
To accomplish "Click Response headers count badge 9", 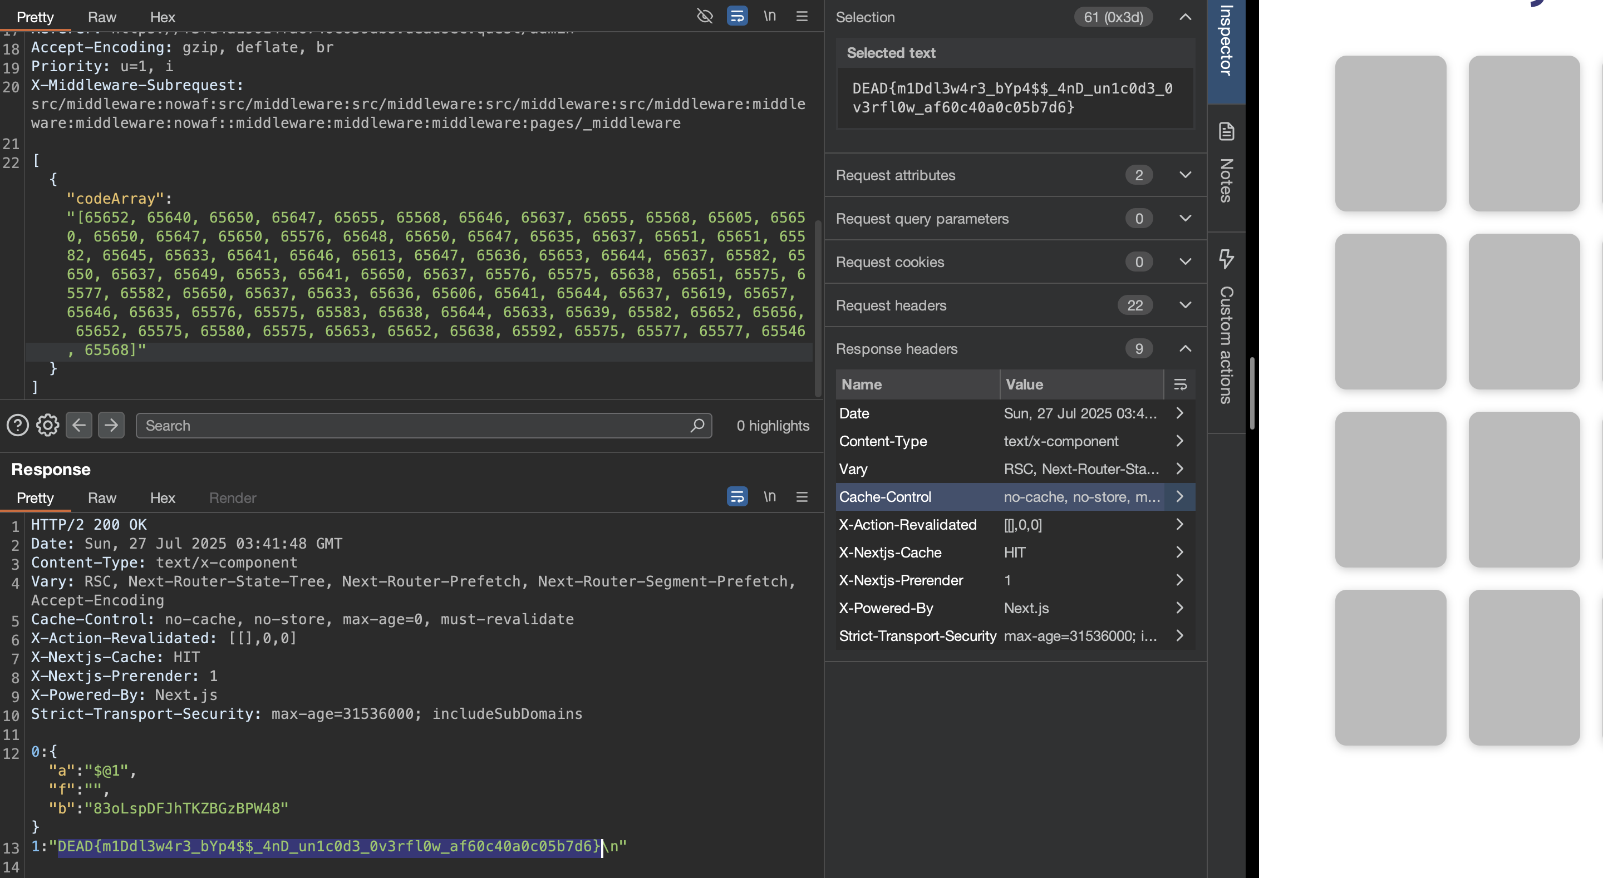I will tap(1139, 348).
